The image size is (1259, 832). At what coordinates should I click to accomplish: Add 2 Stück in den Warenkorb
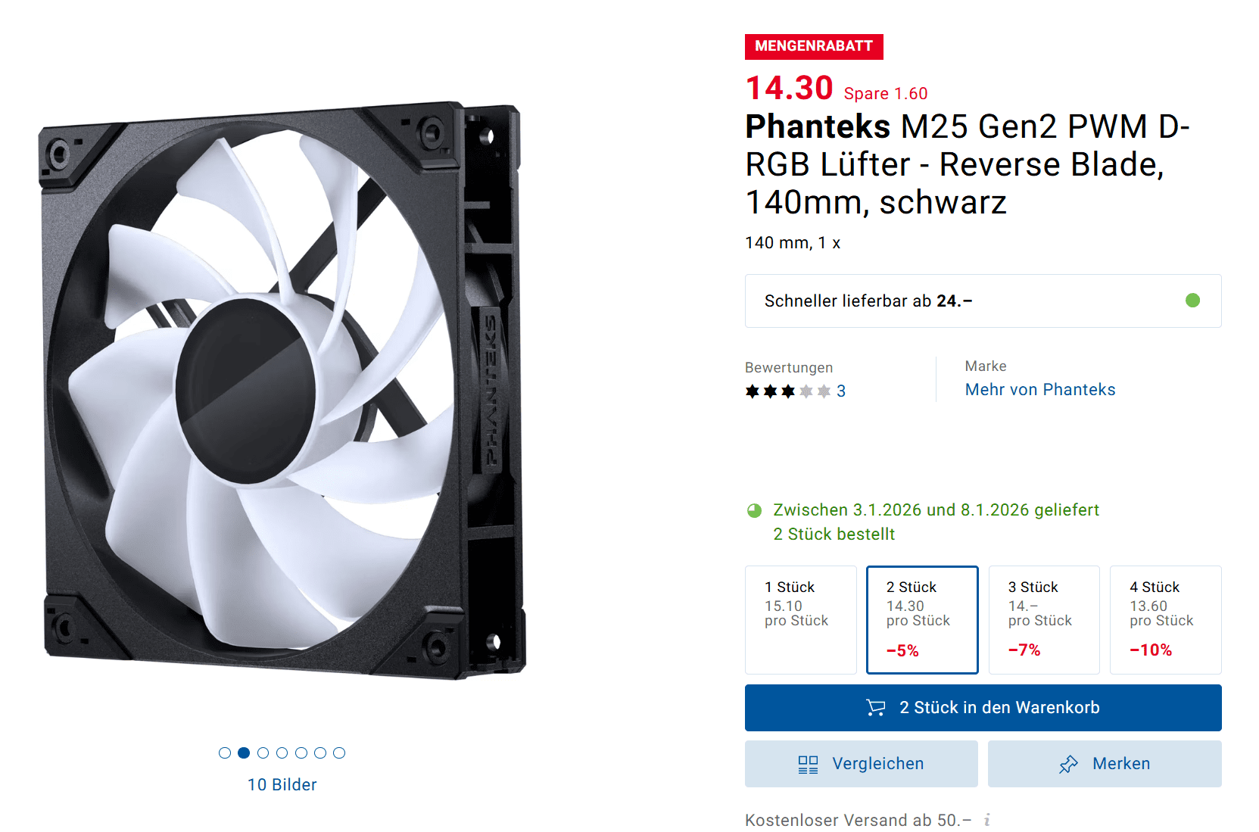pos(983,708)
